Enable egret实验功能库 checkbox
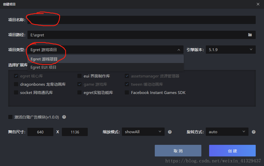Screen dimensions: 264x166 [x=79, y=92]
